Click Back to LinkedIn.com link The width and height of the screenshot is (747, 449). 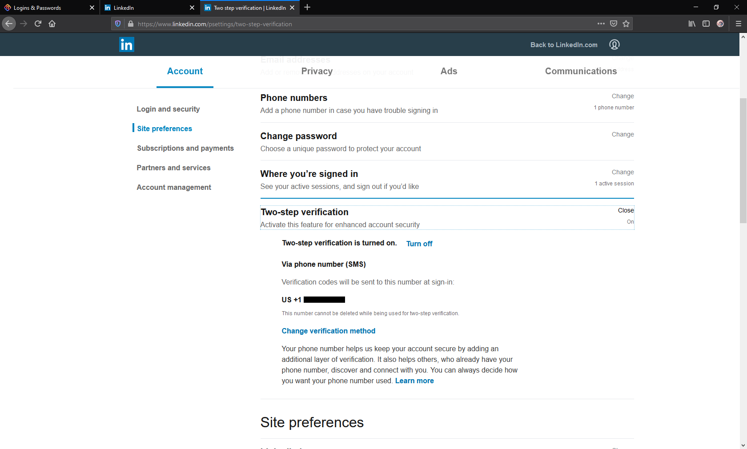click(564, 44)
